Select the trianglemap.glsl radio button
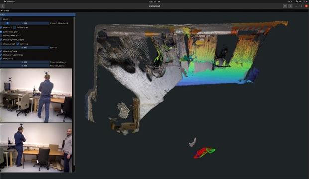This screenshot has height=179, width=309. pos(1,35)
